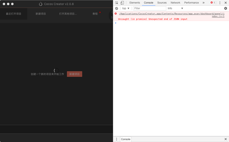Open the bottom drawer three-dot menu
Viewport: 229px width, 142px height.
[x=116, y=139]
